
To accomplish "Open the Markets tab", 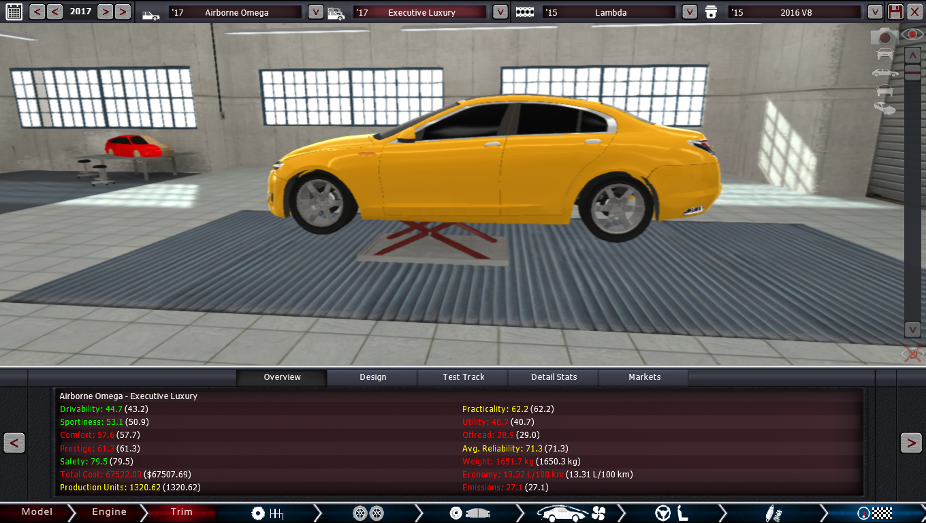I will (644, 377).
